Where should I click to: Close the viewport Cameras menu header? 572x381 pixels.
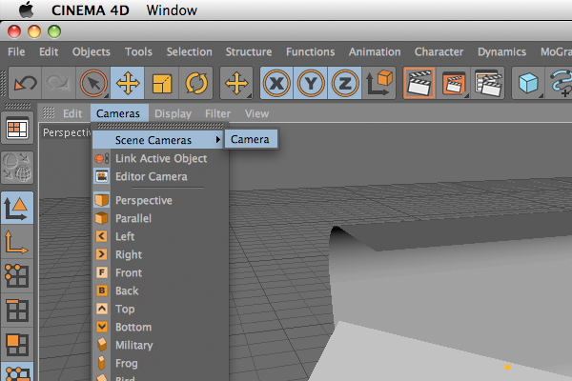[x=118, y=113]
